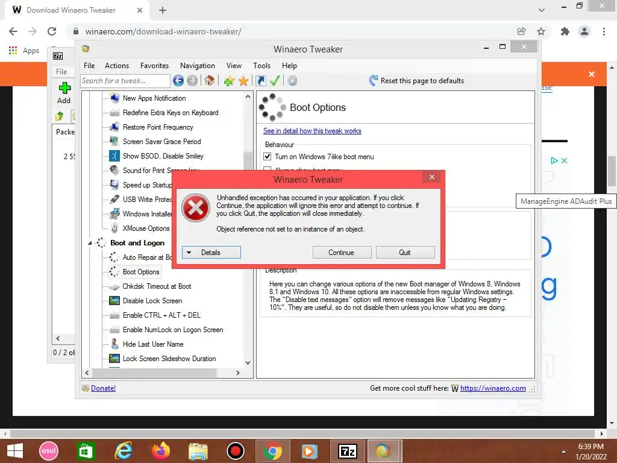Select Disable Lock Screen tweak

pos(152,301)
